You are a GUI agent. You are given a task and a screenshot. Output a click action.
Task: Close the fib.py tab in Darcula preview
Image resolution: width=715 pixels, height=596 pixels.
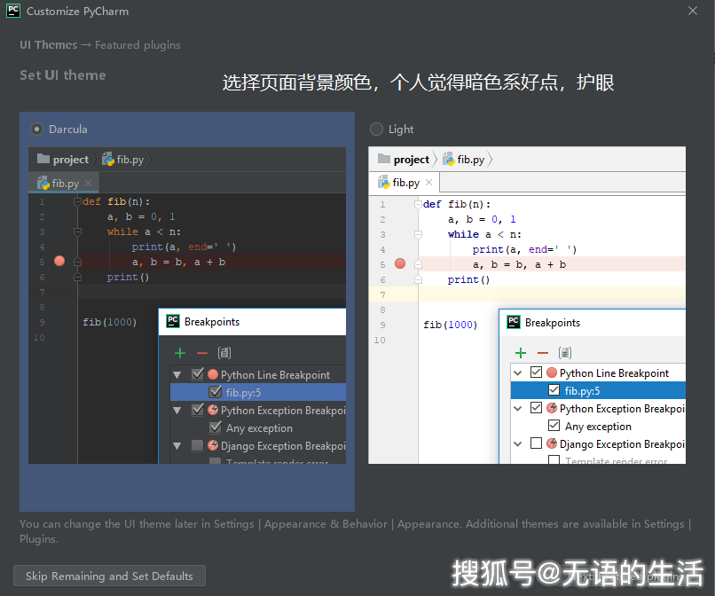pyautogui.click(x=89, y=183)
